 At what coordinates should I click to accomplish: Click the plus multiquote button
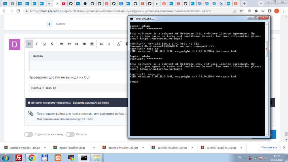pyautogui.click(x=49, y=24)
